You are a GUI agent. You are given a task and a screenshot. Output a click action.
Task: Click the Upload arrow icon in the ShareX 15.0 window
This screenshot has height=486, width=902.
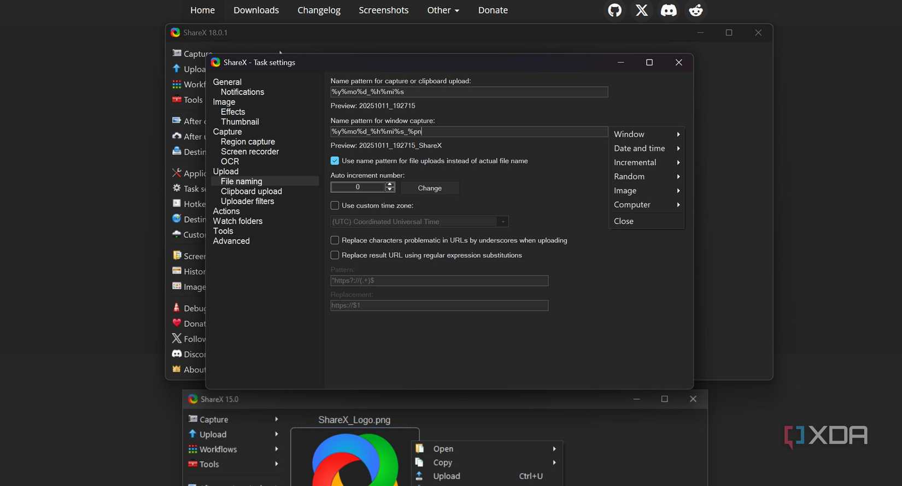[193, 434]
